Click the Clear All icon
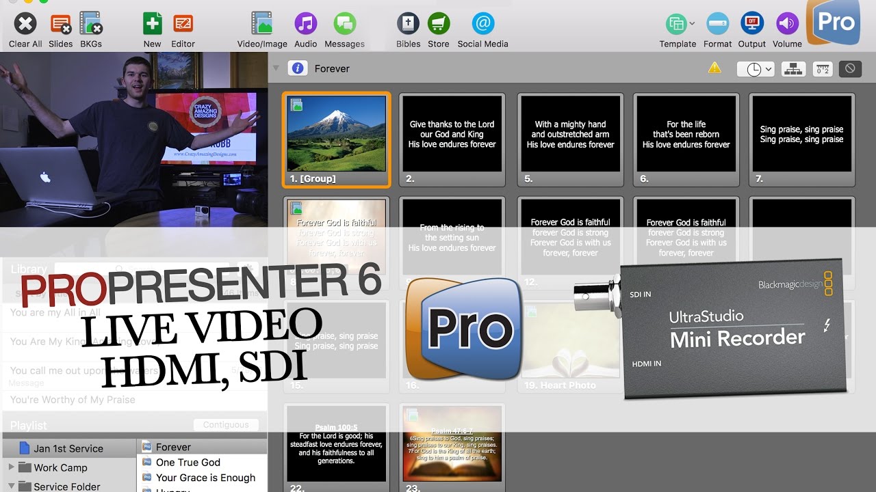876x492 pixels. click(x=25, y=24)
